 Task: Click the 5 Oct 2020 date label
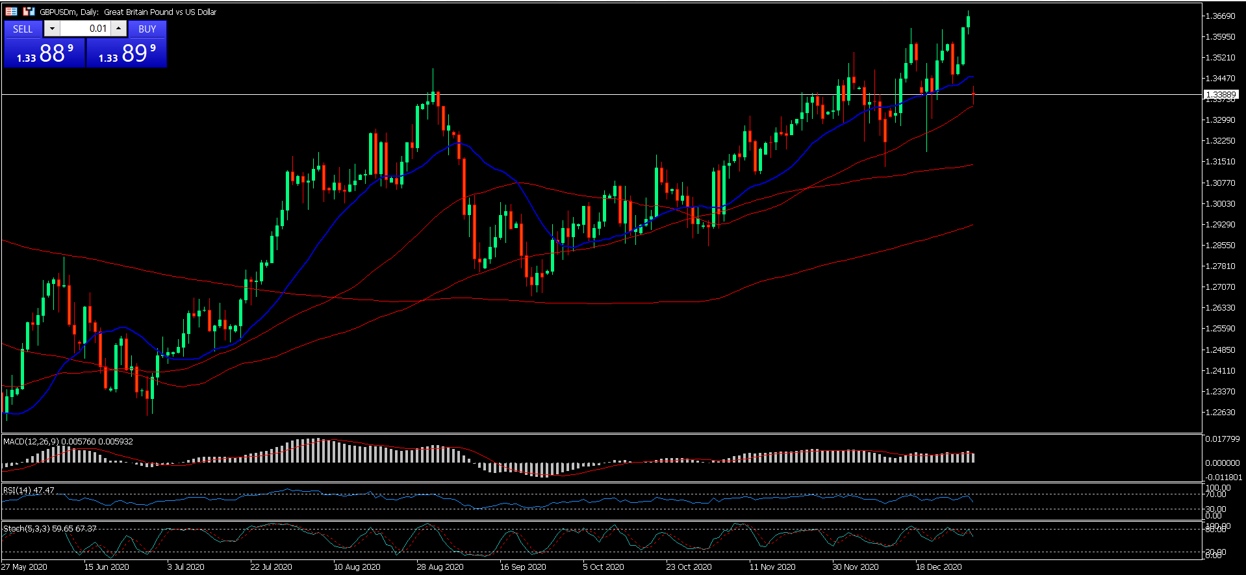pyautogui.click(x=604, y=567)
